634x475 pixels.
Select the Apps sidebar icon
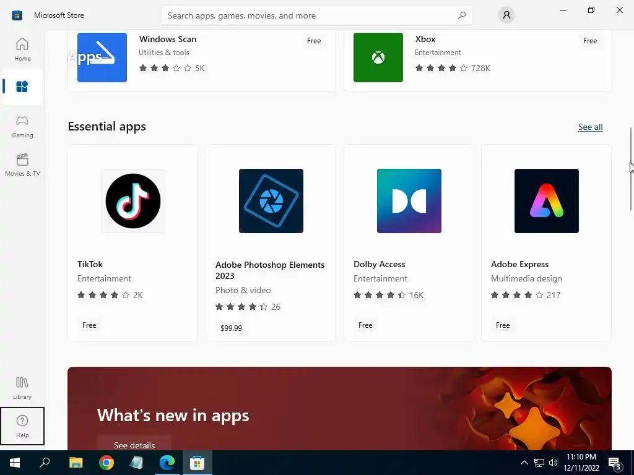tap(22, 87)
